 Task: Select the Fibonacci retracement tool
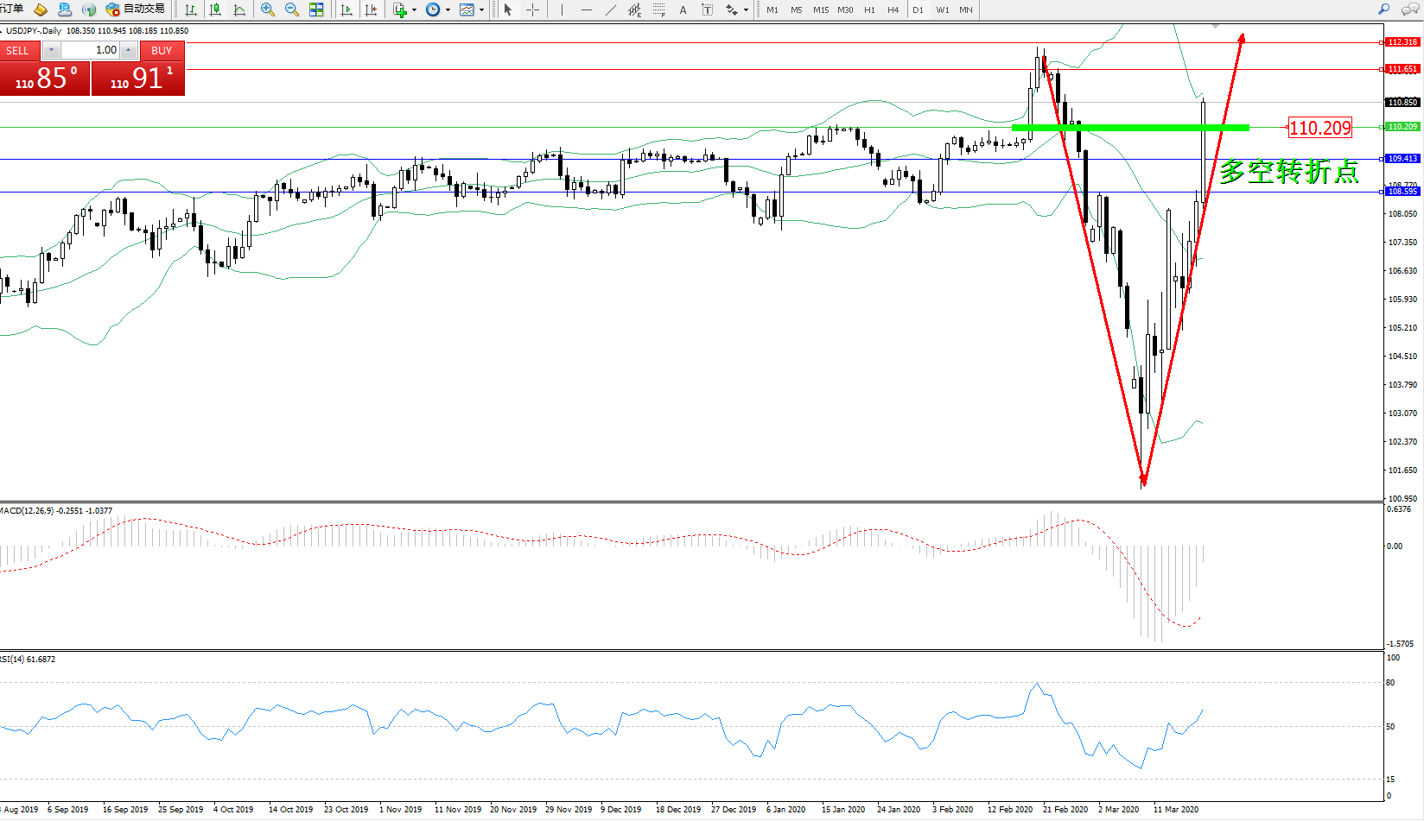point(659,9)
